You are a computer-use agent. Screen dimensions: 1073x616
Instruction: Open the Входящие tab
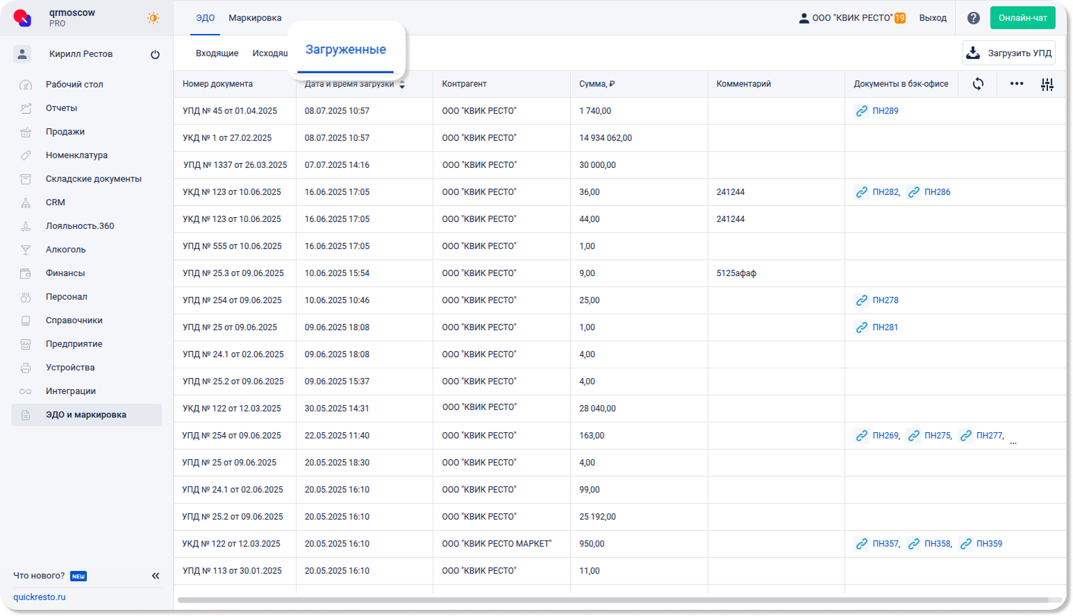[217, 53]
